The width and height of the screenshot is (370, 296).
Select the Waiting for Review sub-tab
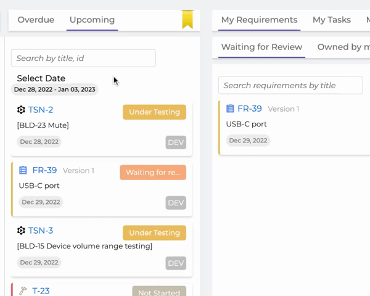[x=261, y=47]
